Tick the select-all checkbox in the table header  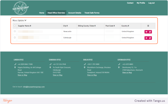pos(15,26)
